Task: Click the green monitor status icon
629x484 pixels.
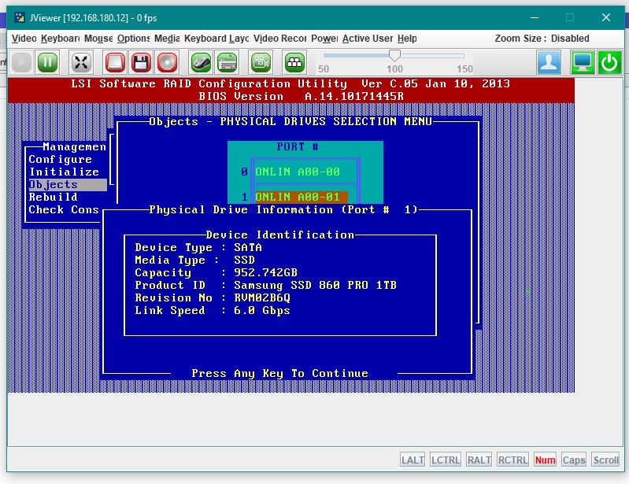Action: point(583,62)
